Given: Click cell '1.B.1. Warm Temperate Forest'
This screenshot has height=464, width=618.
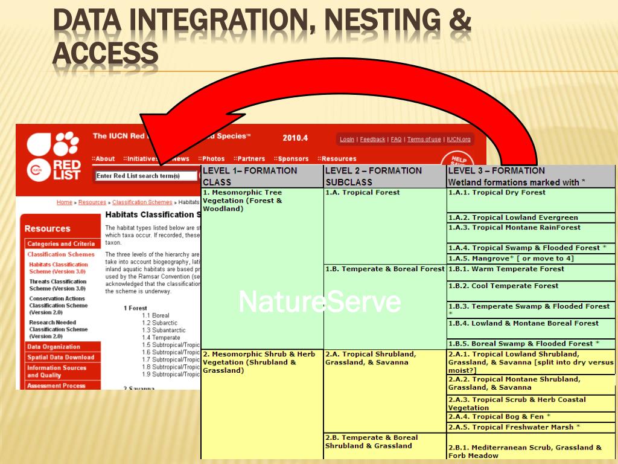Looking at the screenshot, I should (x=531, y=272).
